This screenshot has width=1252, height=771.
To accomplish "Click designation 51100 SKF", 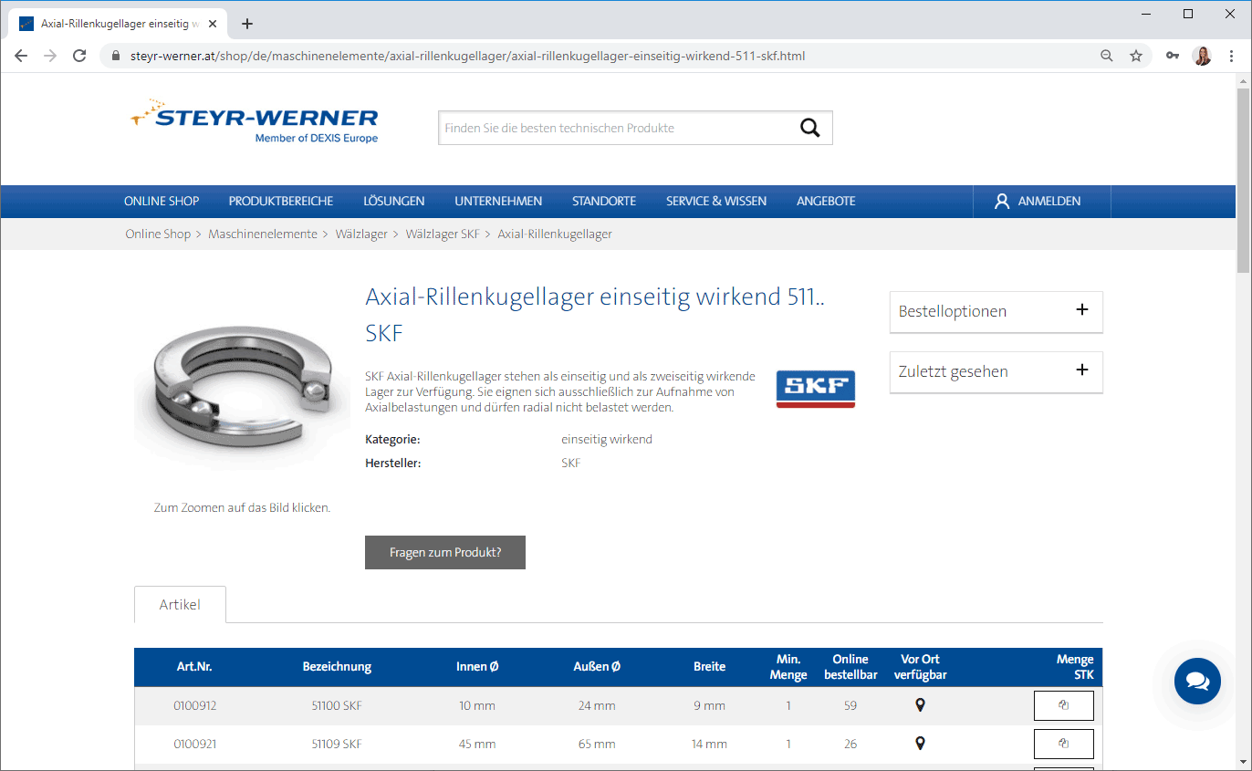I will (337, 705).
